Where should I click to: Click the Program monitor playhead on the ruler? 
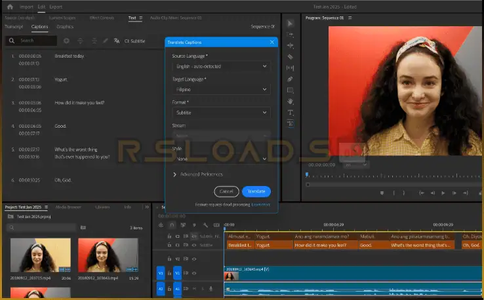(x=307, y=175)
